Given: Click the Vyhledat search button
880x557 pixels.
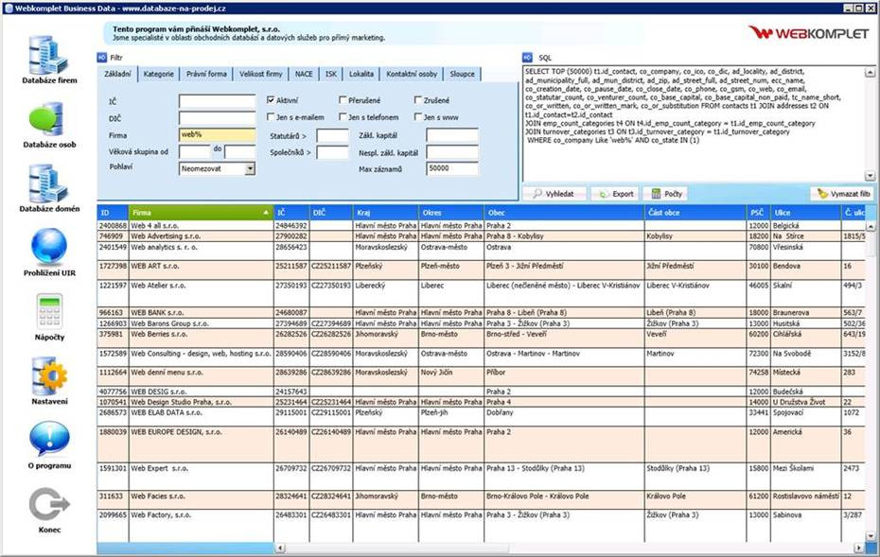Looking at the screenshot, I should (554, 194).
